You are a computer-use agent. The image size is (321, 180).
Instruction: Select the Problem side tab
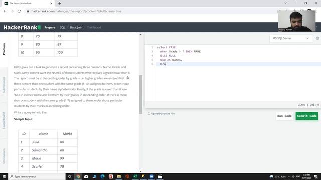pyautogui.click(x=4, y=49)
